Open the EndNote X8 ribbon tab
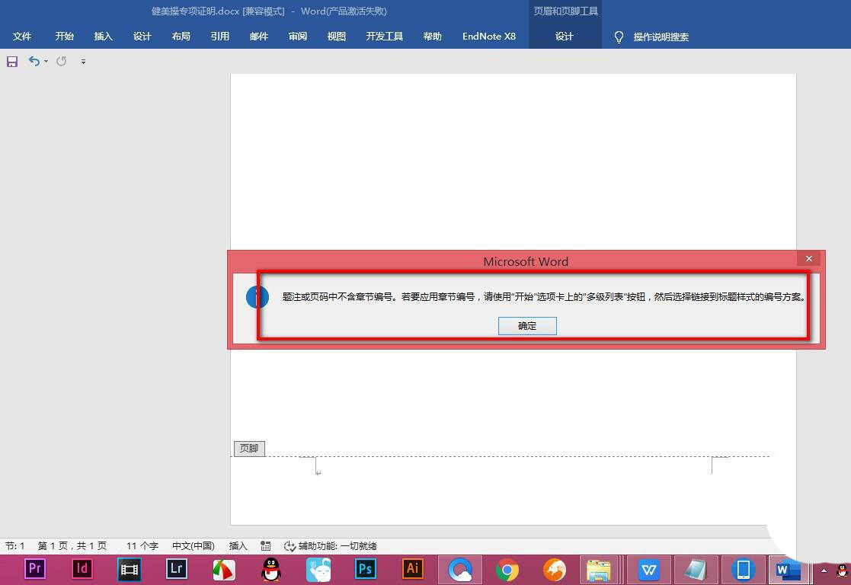The height and width of the screenshot is (585, 851). tap(488, 36)
